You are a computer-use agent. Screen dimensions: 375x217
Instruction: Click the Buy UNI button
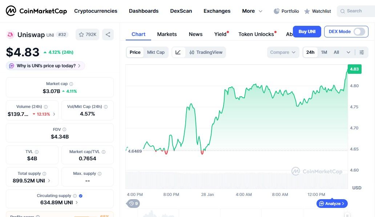click(307, 32)
